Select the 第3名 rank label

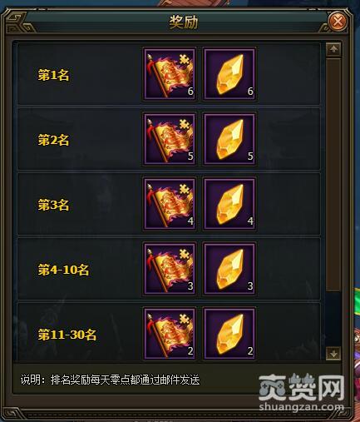pos(53,205)
